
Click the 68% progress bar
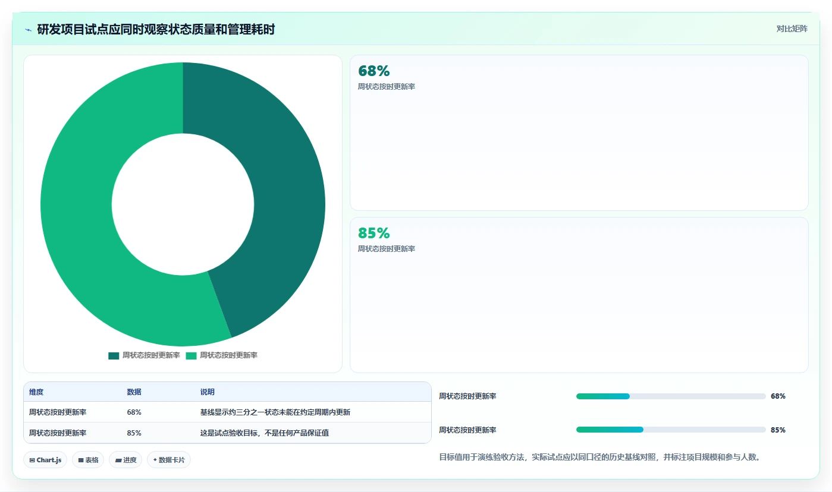[671, 396]
